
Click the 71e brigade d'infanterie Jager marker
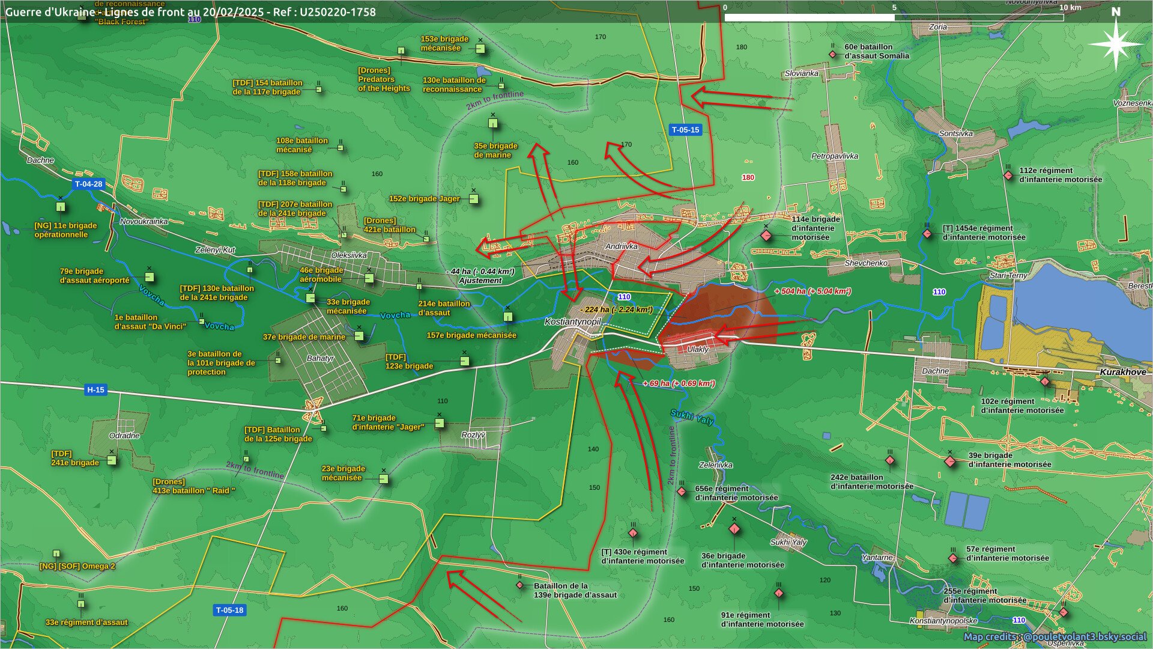tap(440, 423)
